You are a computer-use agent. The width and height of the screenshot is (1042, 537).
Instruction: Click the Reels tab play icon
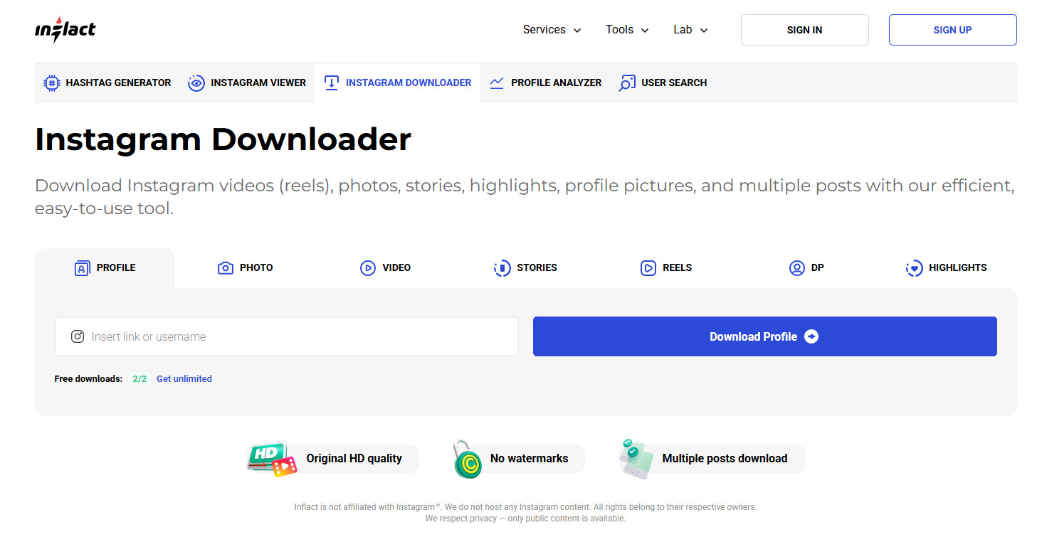[648, 268]
